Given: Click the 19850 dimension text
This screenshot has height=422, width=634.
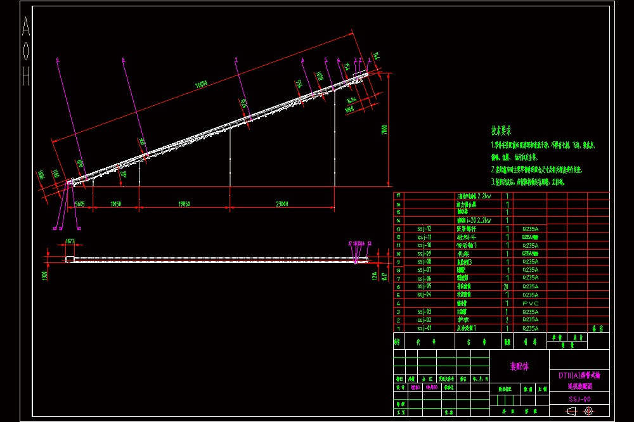Looking at the screenshot, I should pos(184,204).
